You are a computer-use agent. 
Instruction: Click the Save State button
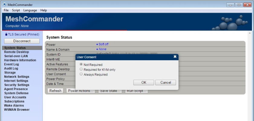point(110,91)
